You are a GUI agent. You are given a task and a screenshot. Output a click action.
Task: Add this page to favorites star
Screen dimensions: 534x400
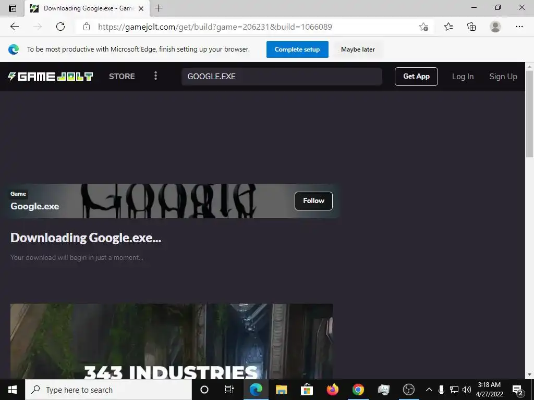click(423, 27)
